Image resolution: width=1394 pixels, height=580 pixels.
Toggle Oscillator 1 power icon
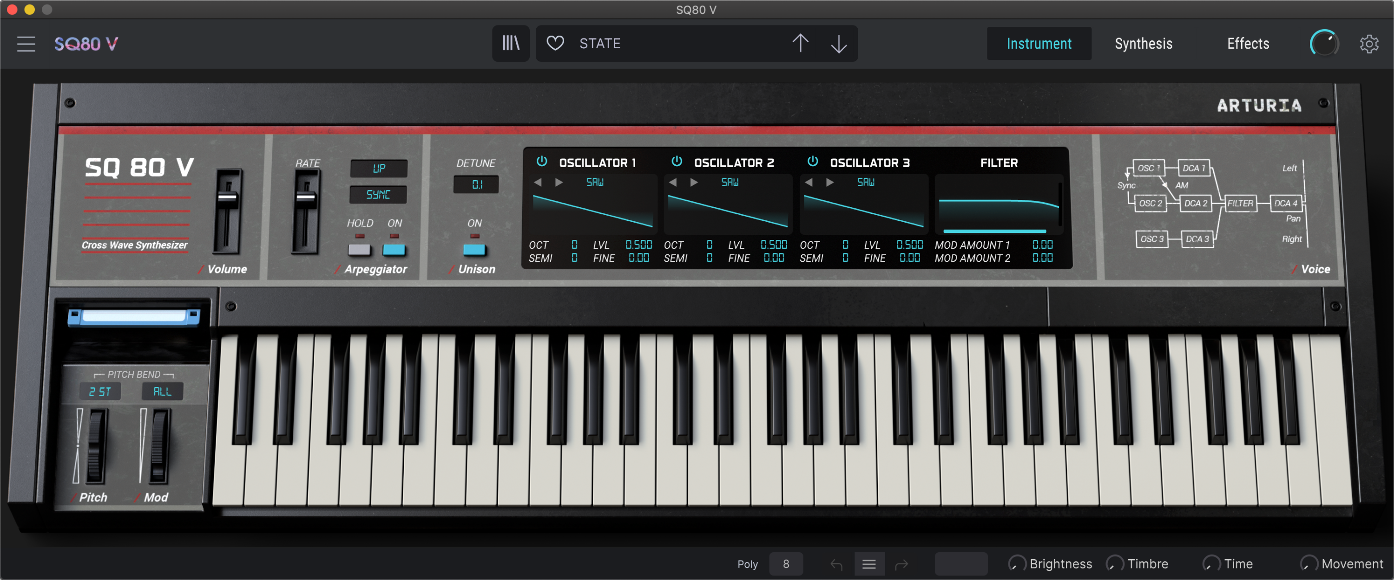[x=541, y=161]
